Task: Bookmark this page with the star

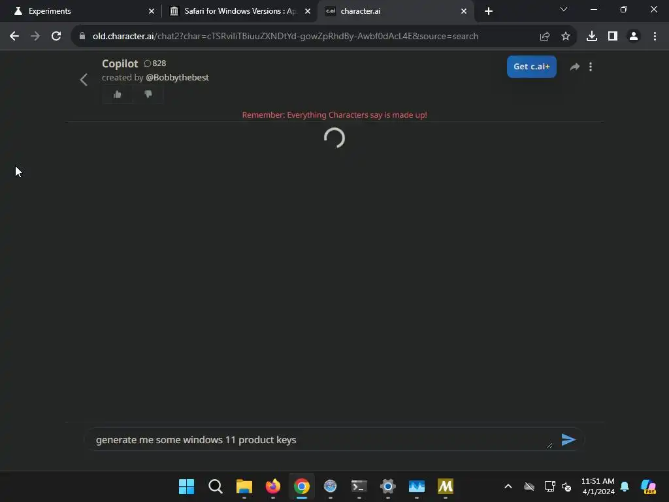Action: click(x=566, y=37)
